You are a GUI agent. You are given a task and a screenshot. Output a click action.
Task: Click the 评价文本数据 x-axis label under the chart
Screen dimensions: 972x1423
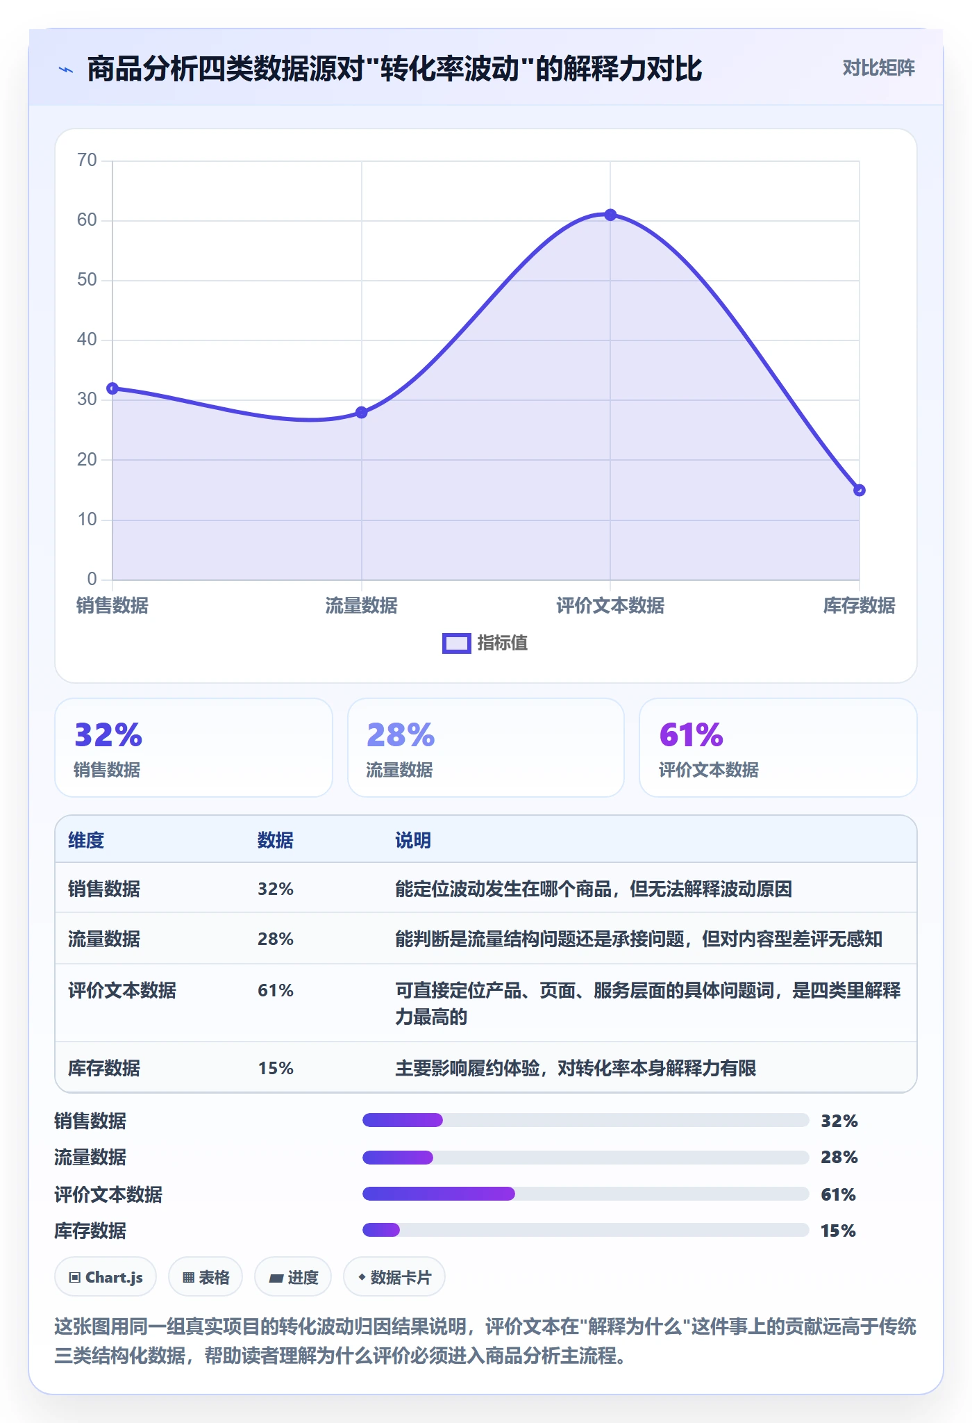610,606
